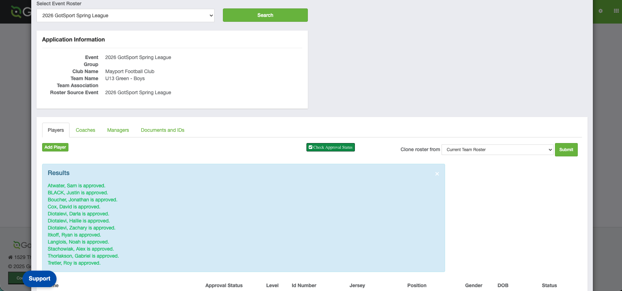Open the Documents and IDs tab

point(163,130)
